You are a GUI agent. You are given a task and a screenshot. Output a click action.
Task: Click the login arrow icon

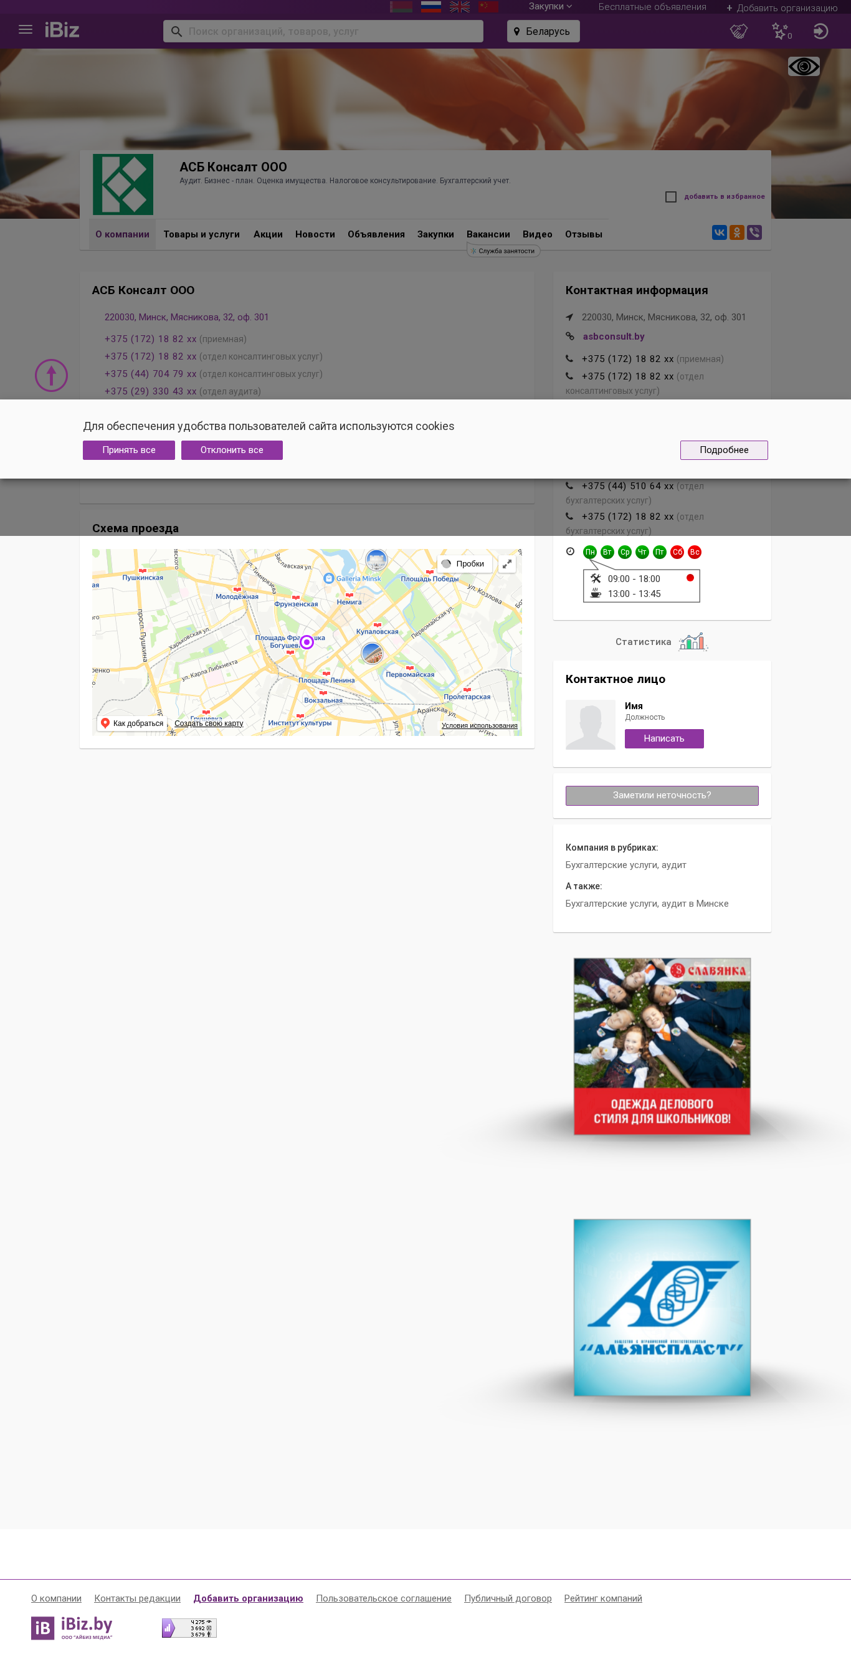(x=820, y=31)
